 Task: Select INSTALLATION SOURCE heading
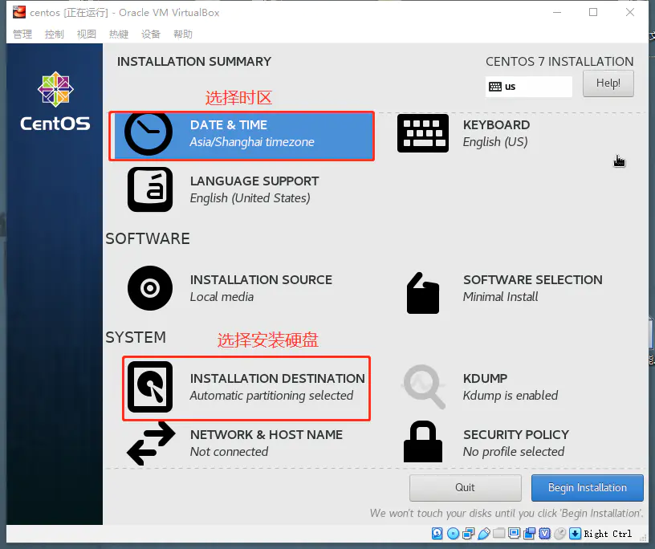[x=261, y=279]
